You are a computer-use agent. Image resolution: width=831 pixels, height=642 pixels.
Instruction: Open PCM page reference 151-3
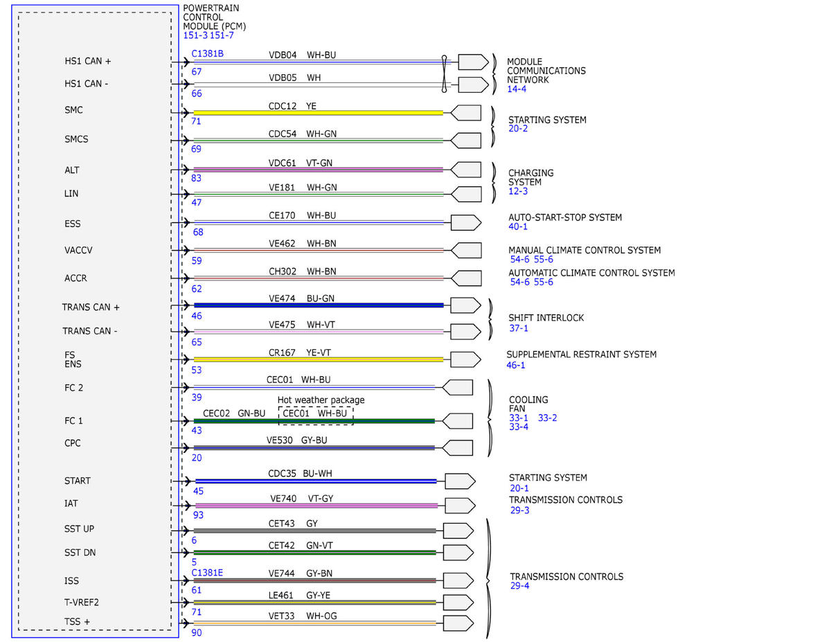(x=195, y=35)
